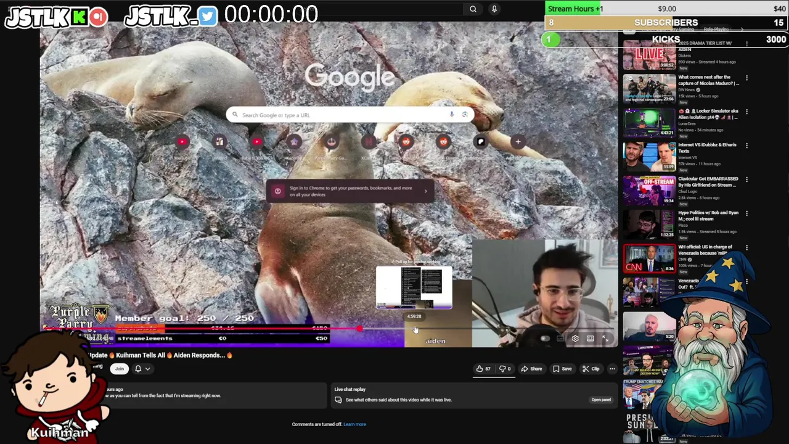
Task: Click the Save button
Action: [562, 369]
